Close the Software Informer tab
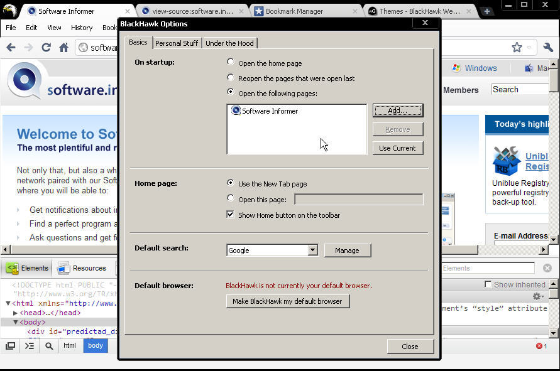560x371 pixels. click(128, 11)
